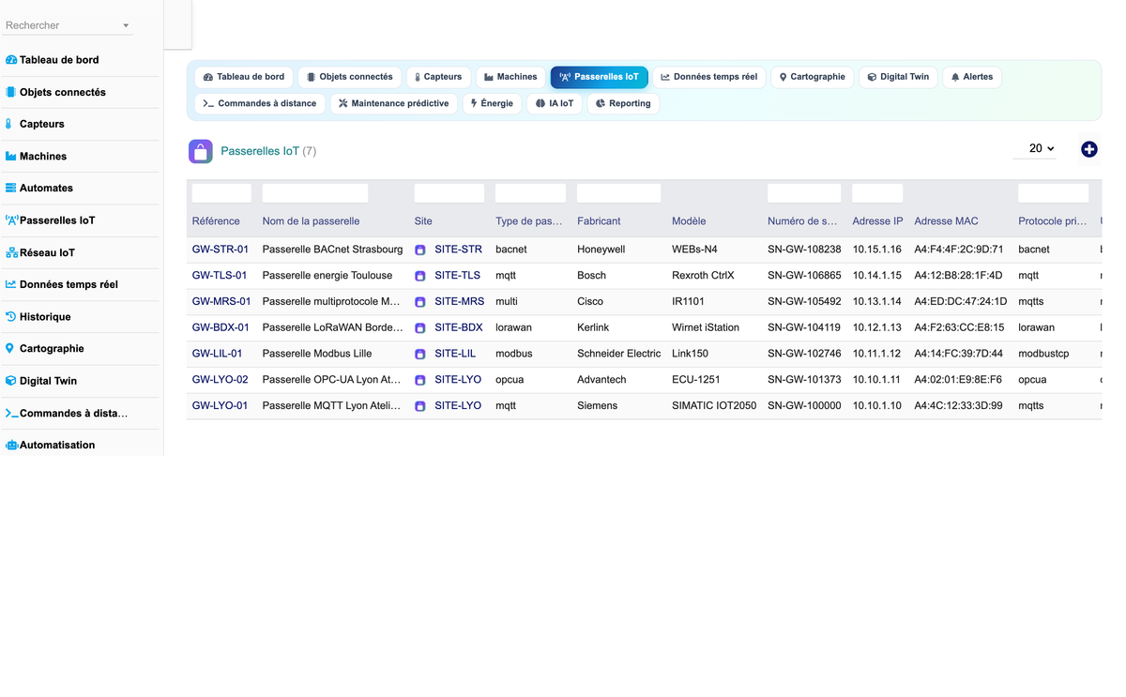Open gateway GW-STR-01 reference link
Screen dimensions: 1126x697
(x=221, y=250)
